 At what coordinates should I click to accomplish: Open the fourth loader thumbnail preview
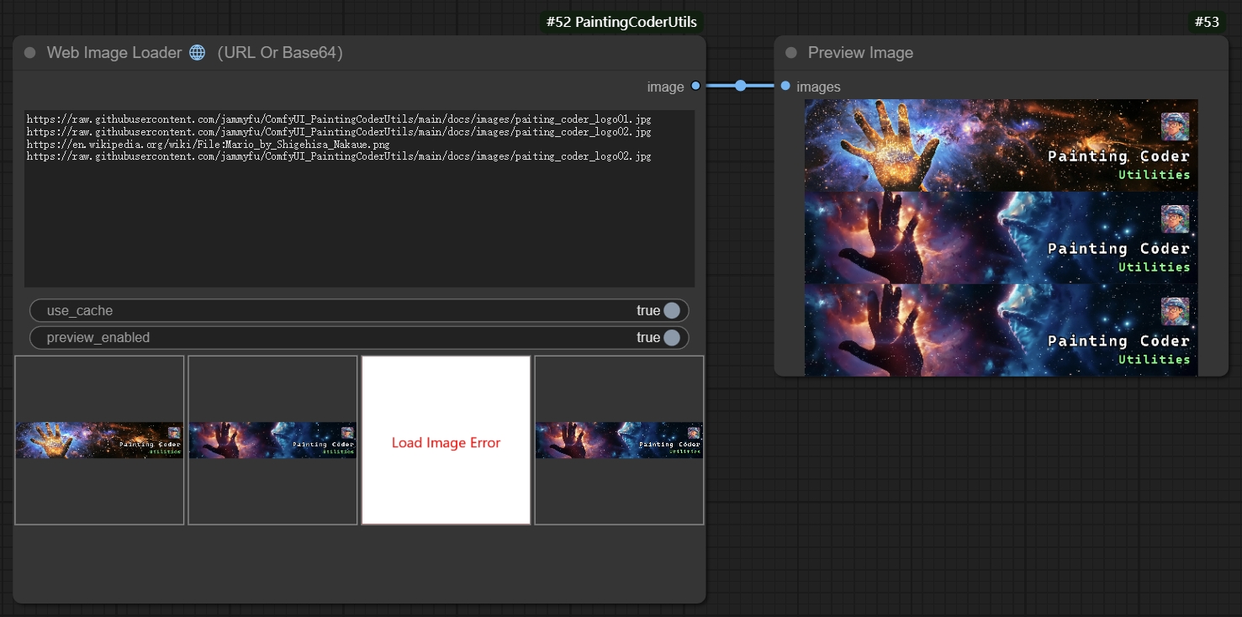(619, 440)
